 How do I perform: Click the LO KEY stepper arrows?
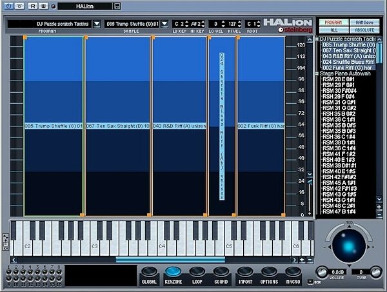pos(187,24)
